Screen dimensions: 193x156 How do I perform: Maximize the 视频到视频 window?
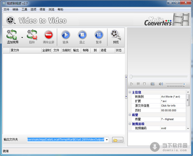pyautogui.click(x=177, y=3)
